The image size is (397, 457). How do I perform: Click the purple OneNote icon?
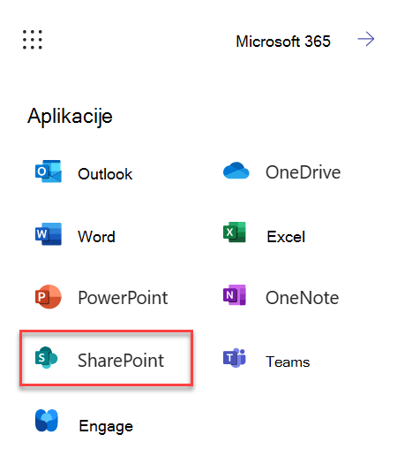(235, 294)
